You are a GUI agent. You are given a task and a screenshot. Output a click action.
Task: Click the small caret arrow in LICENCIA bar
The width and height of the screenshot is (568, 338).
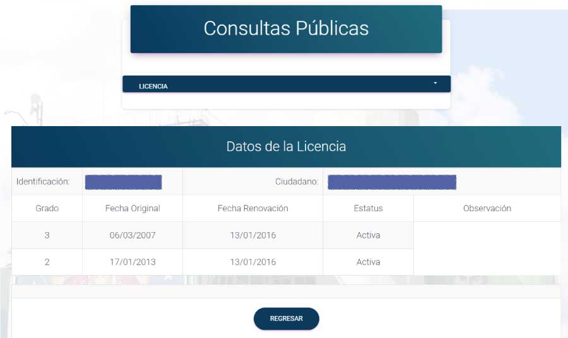tap(435, 84)
